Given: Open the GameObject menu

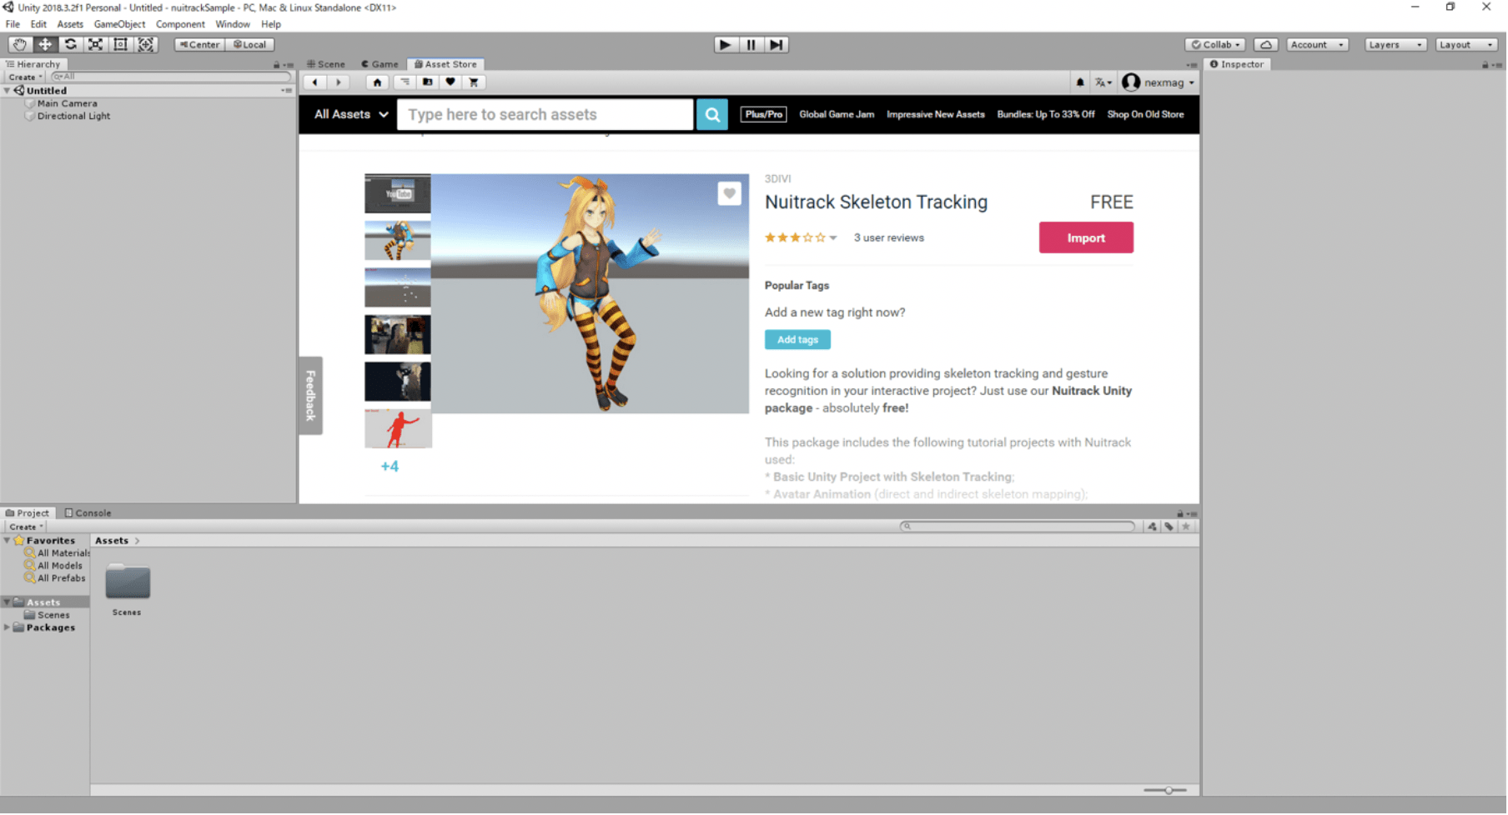Looking at the screenshot, I should pyautogui.click(x=119, y=24).
